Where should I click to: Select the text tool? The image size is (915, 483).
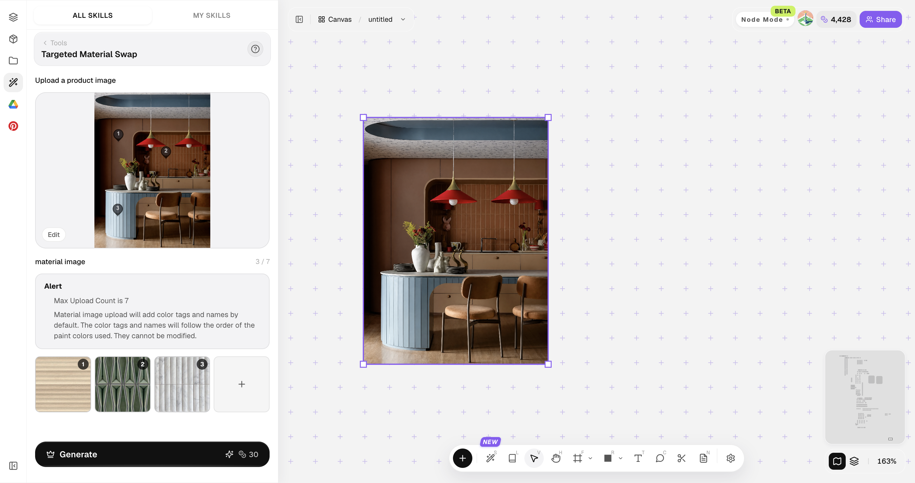(638, 458)
